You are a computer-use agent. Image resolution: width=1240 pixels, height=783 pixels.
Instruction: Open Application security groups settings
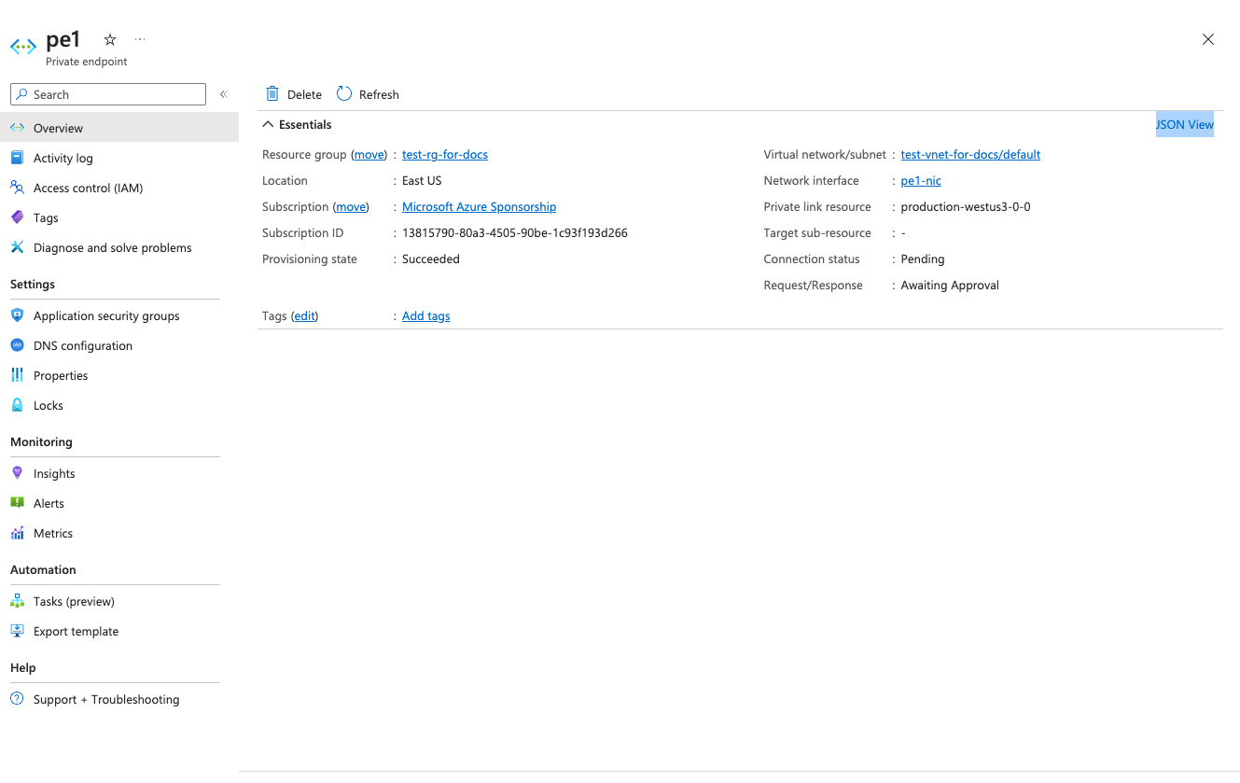[105, 315]
